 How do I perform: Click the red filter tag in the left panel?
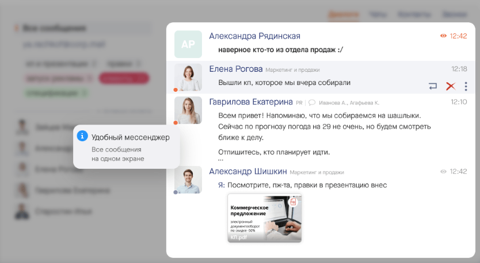[124, 78]
